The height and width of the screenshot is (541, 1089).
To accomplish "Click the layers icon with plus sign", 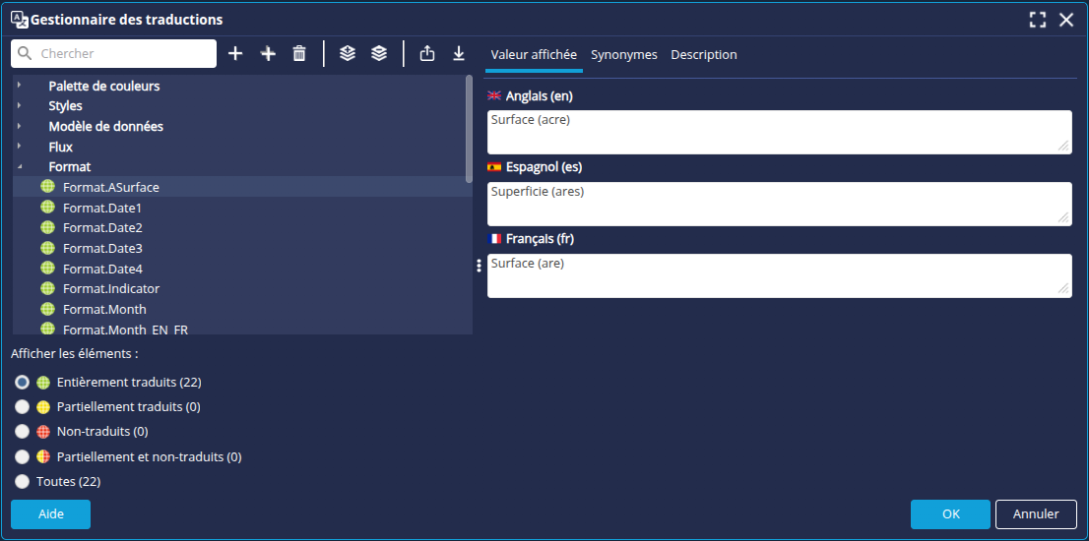I will point(347,54).
